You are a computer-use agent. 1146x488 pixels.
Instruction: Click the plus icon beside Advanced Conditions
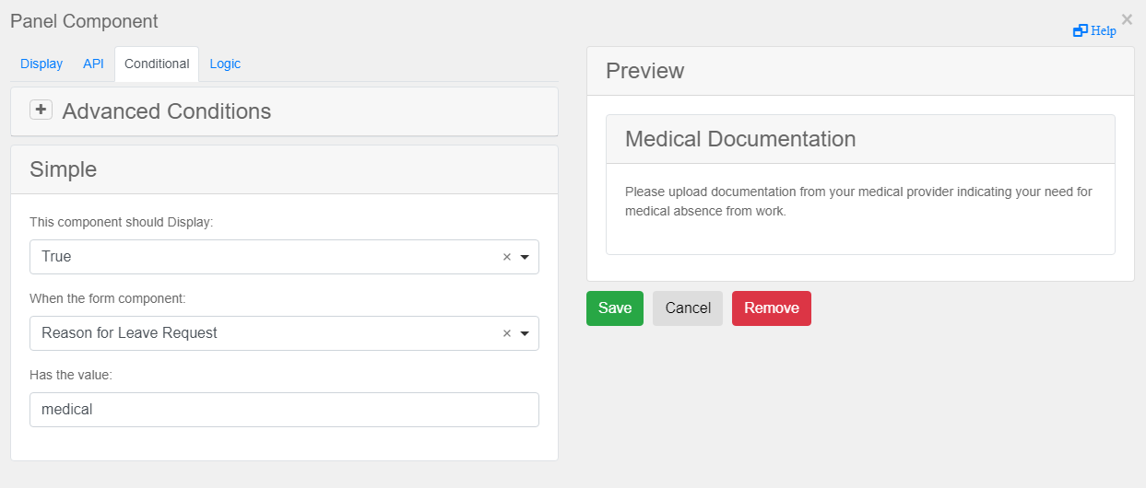pos(41,110)
